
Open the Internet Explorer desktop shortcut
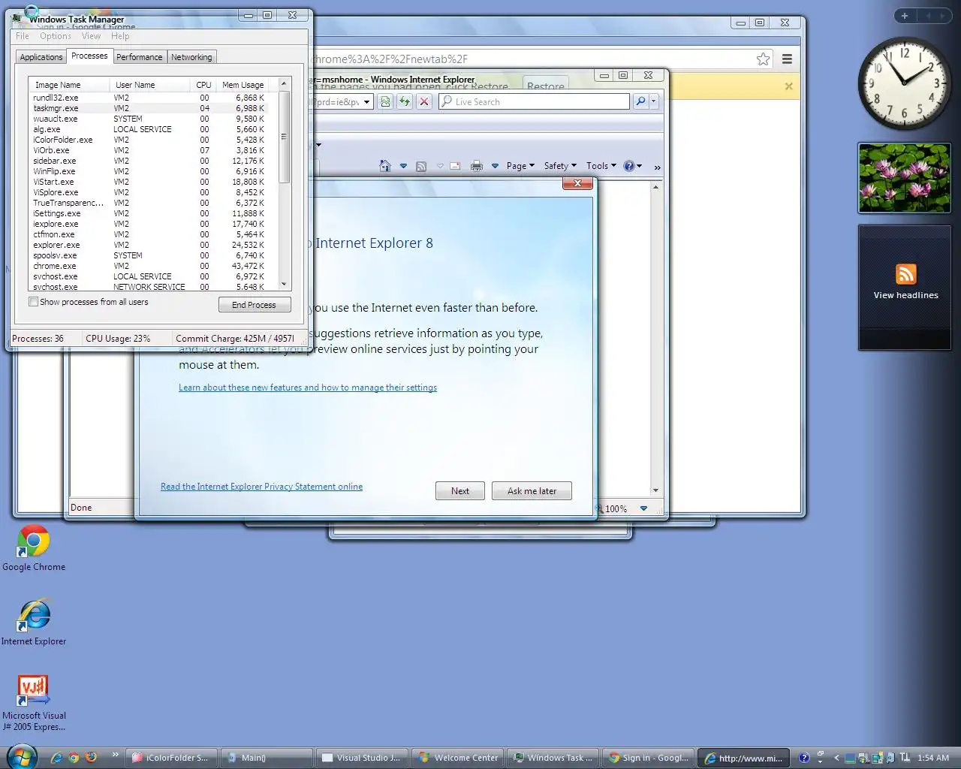(x=34, y=623)
